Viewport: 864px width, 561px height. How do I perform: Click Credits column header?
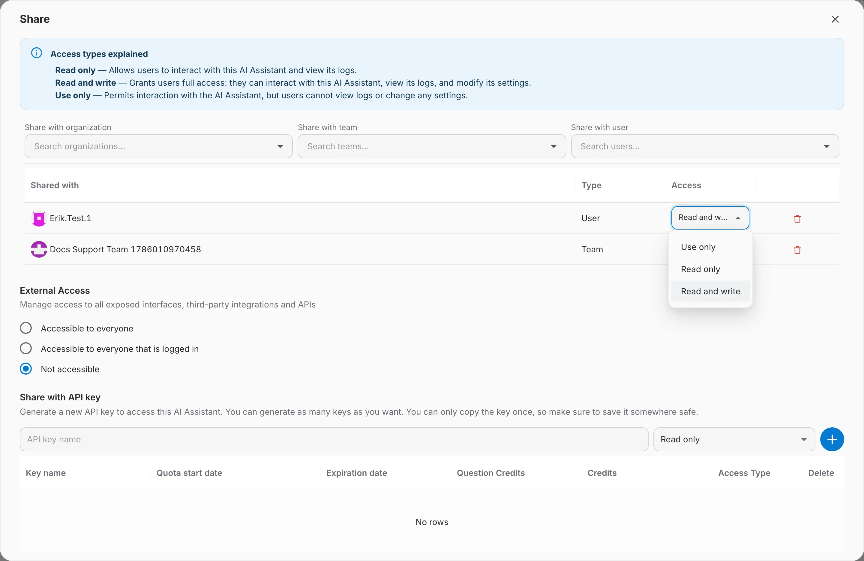pyautogui.click(x=602, y=473)
